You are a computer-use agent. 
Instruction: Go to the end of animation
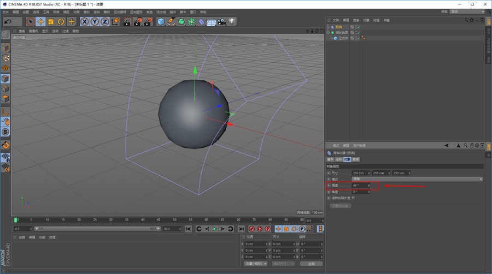coord(241,229)
